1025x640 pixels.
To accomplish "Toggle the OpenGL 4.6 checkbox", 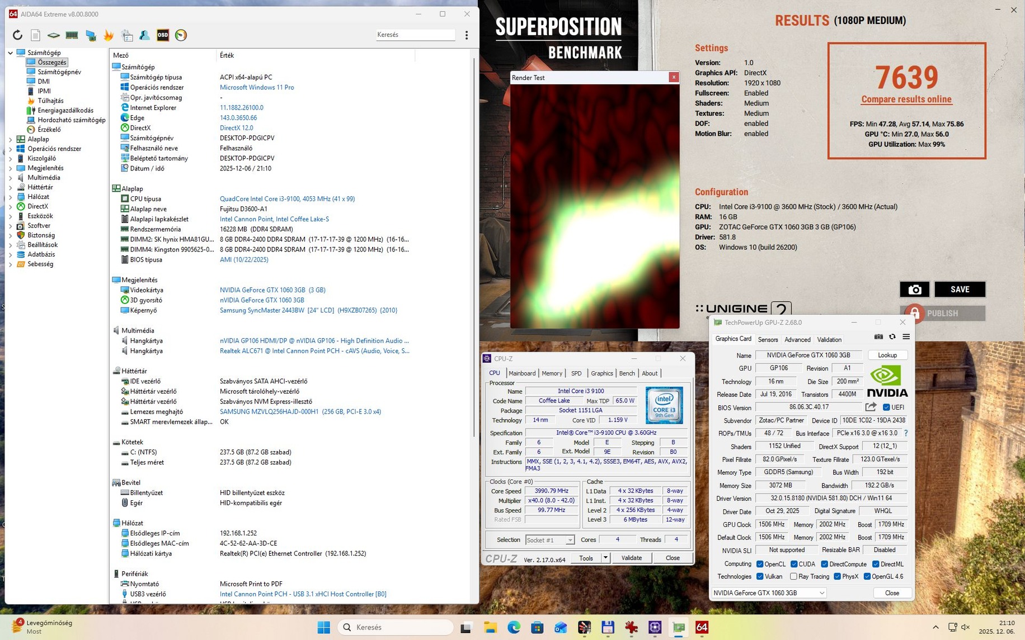I will tap(867, 576).
